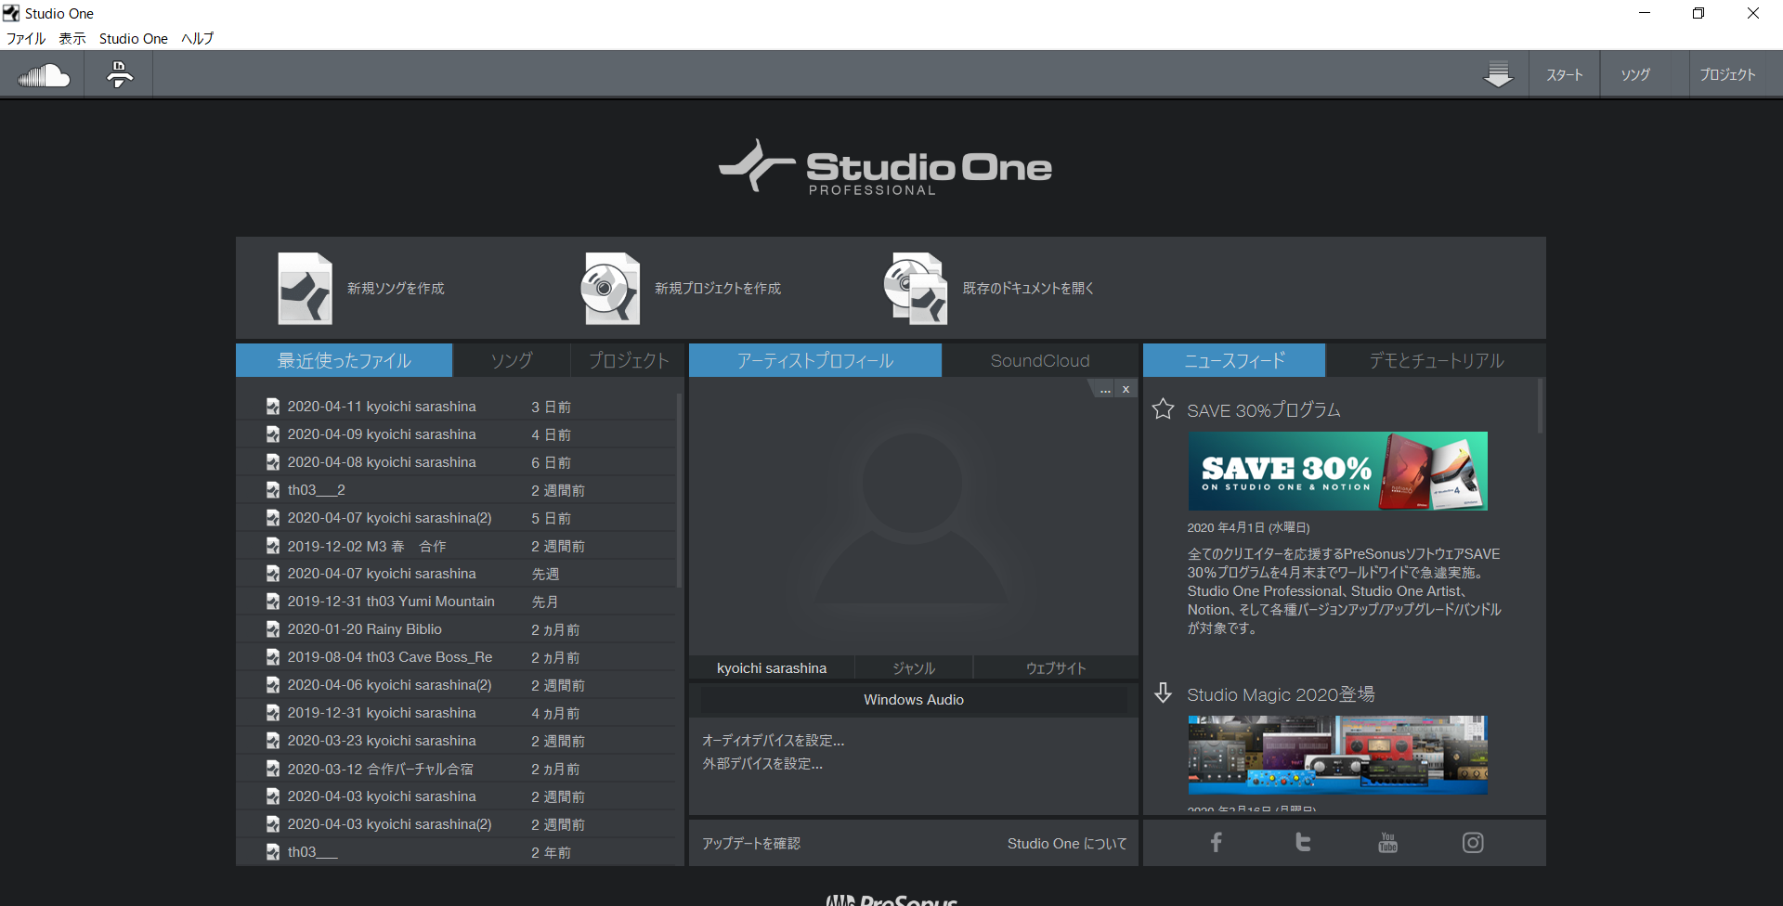
Task: Click file icon of 2020-03-12 合作バーチャル合宿
Action: pos(273,769)
